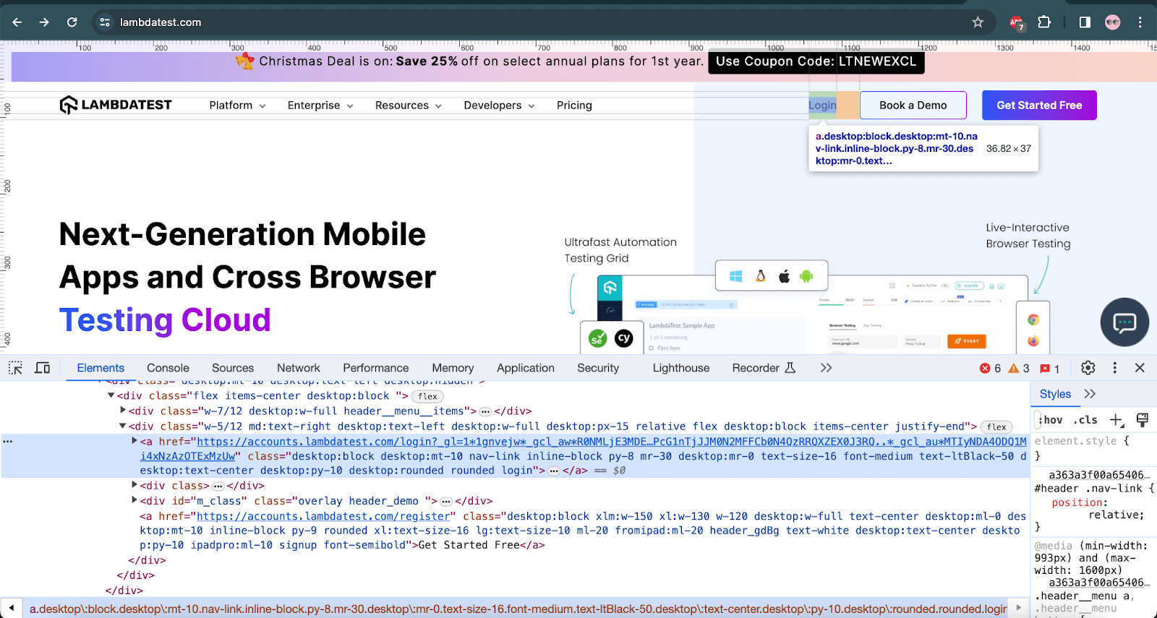The image size is (1157, 618).
Task: Open the Network tab
Action: click(x=298, y=368)
